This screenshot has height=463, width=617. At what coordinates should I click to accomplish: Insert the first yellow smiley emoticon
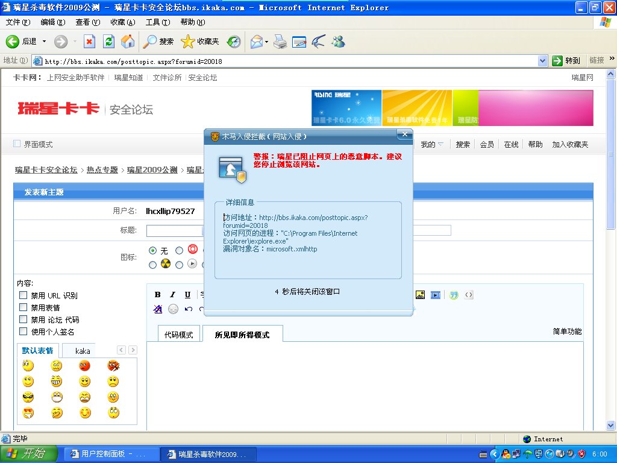pos(28,366)
